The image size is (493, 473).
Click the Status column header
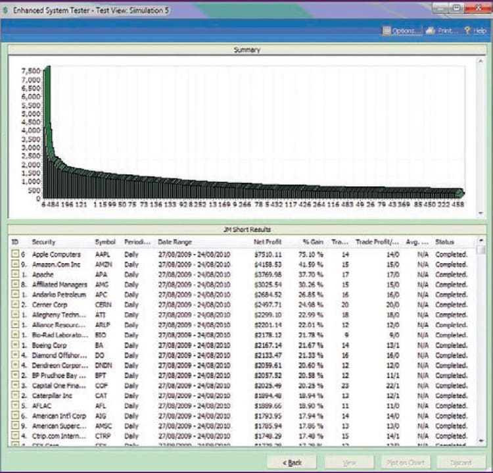tap(444, 242)
